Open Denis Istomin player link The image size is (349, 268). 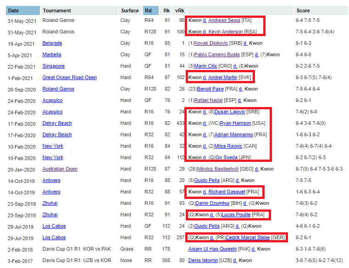203,260
